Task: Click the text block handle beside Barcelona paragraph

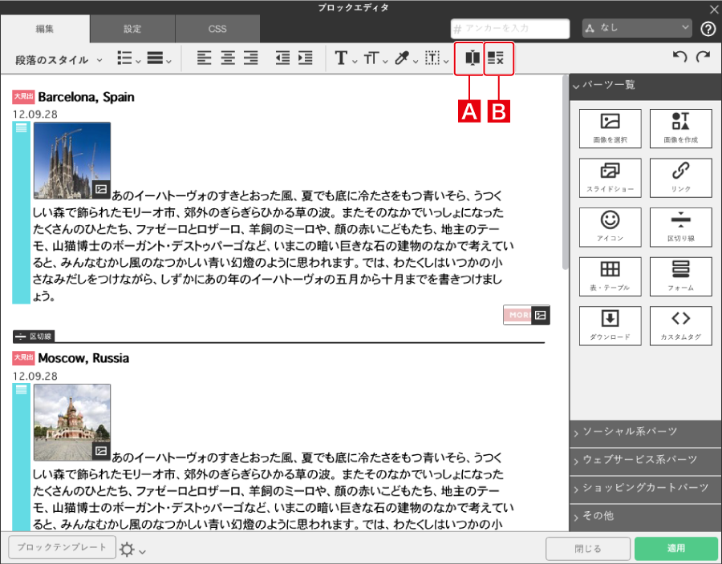Action: (21, 213)
